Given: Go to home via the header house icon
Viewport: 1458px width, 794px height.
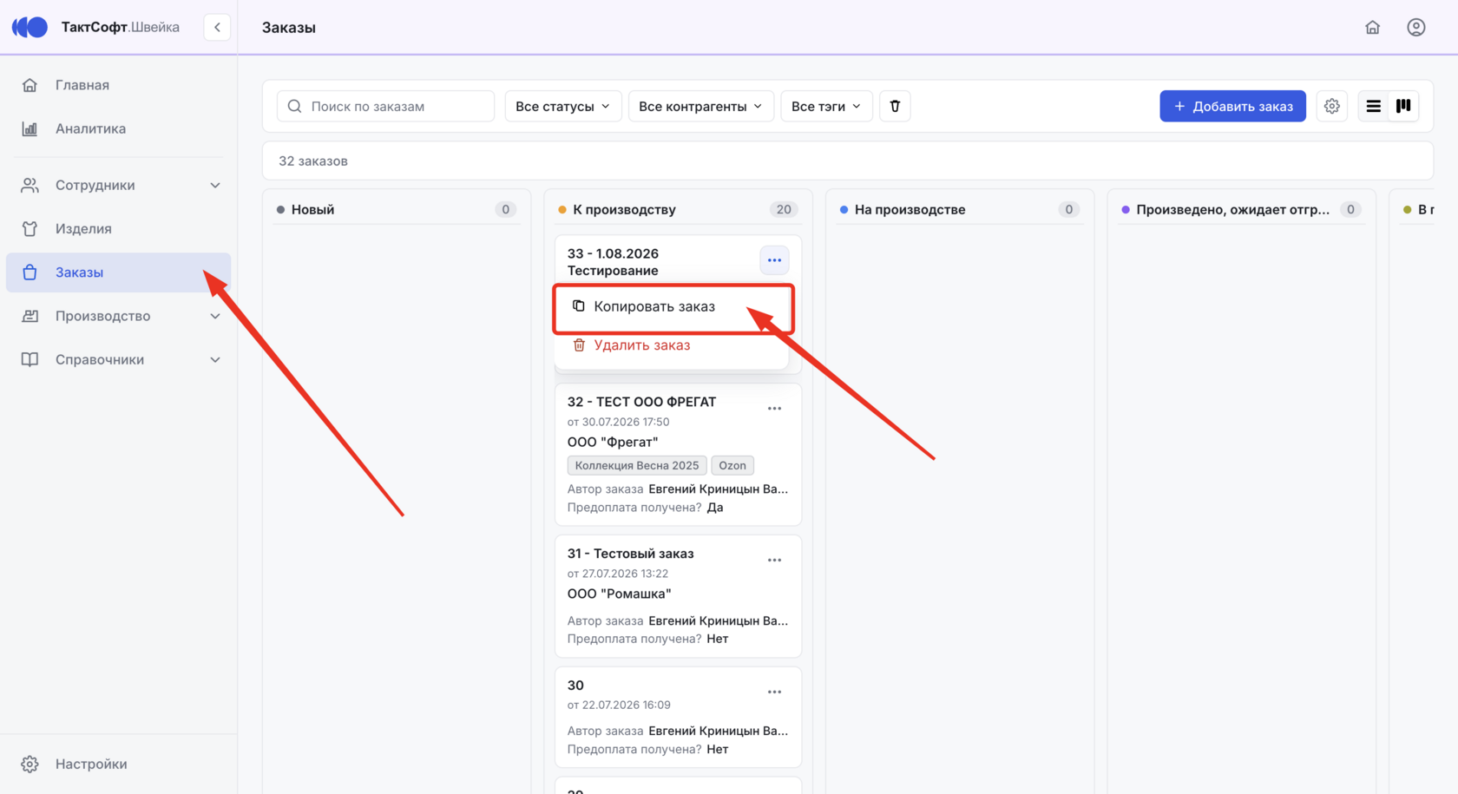Looking at the screenshot, I should pos(1372,27).
